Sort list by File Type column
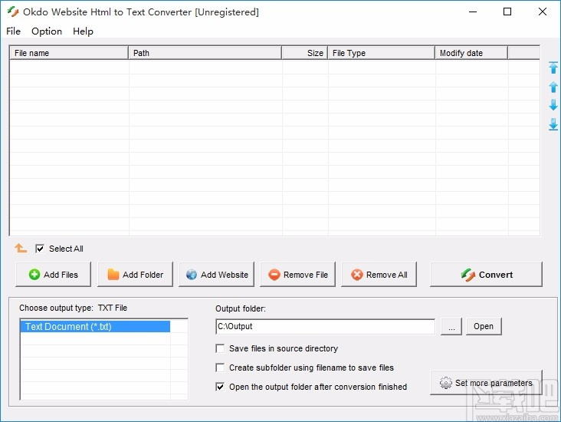 [x=382, y=53]
